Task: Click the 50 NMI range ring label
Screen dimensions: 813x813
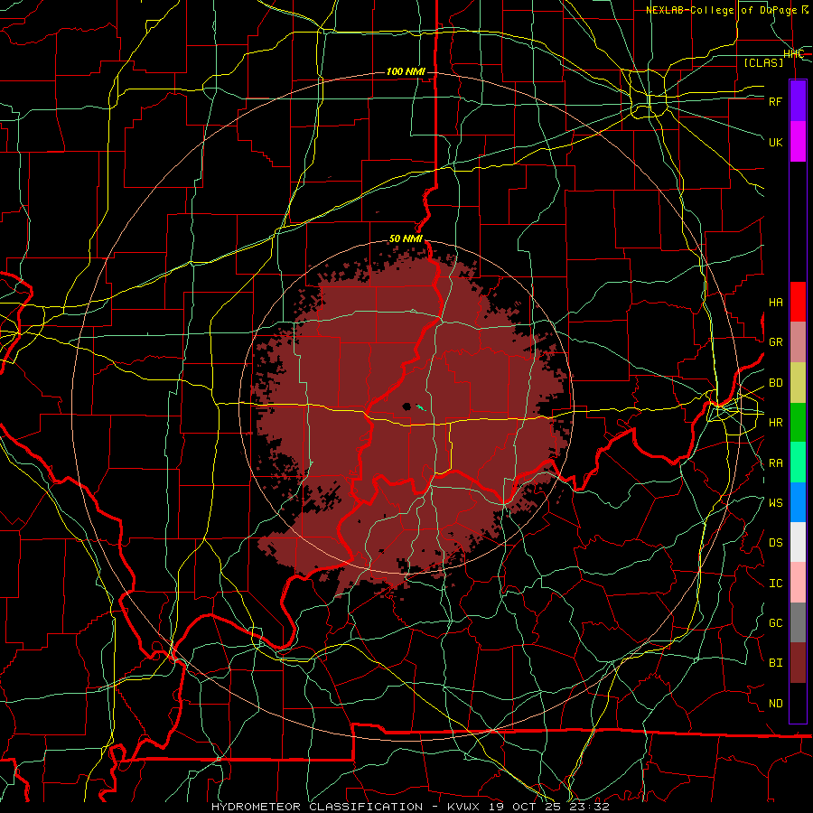Action: point(406,239)
